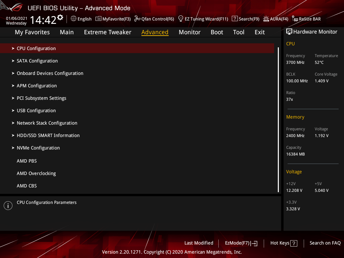Expand USB Configuration arrow
The height and width of the screenshot is (258, 344).
[13, 111]
